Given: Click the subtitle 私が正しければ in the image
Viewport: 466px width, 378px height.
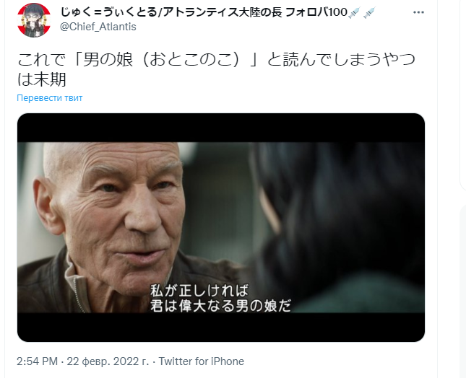Looking at the screenshot, I should tap(199, 291).
